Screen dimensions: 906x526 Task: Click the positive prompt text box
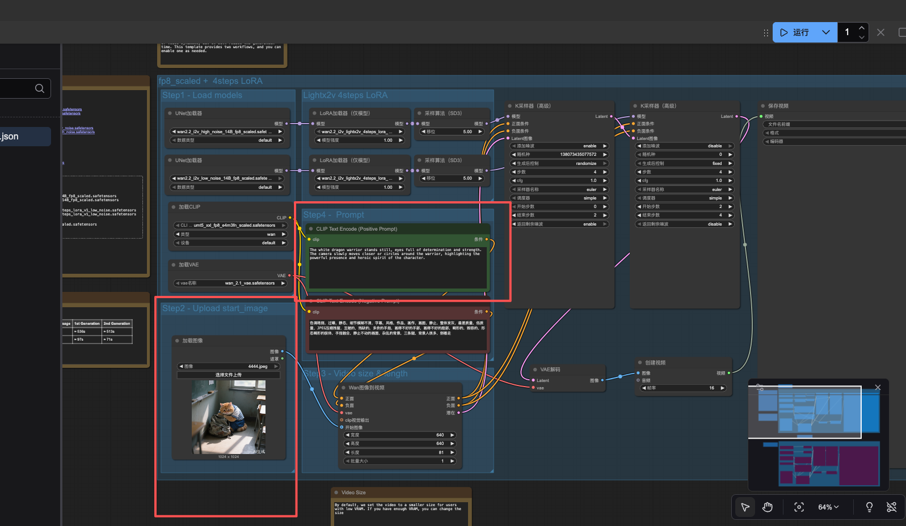pyautogui.click(x=397, y=266)
